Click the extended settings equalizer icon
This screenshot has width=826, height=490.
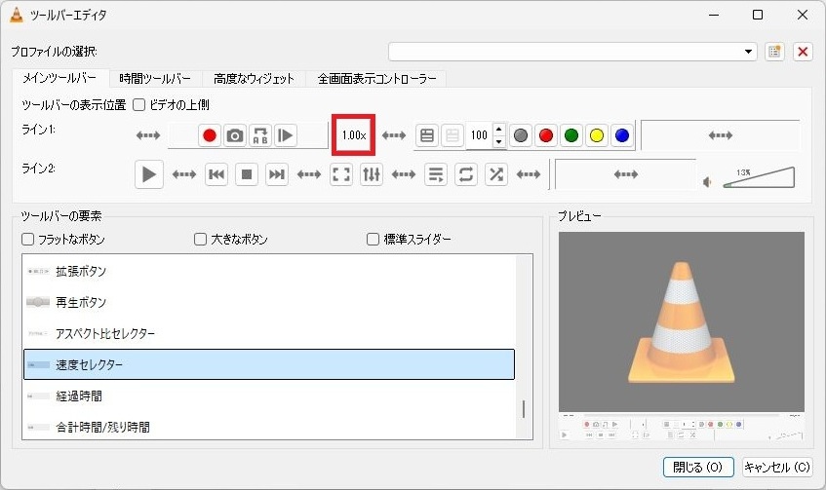click(x=371, y=174)
